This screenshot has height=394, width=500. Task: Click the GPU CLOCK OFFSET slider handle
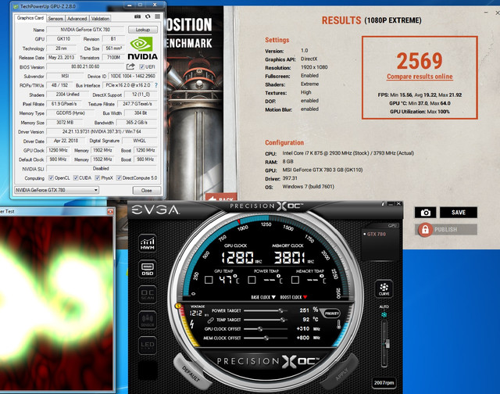click(260, 328)
